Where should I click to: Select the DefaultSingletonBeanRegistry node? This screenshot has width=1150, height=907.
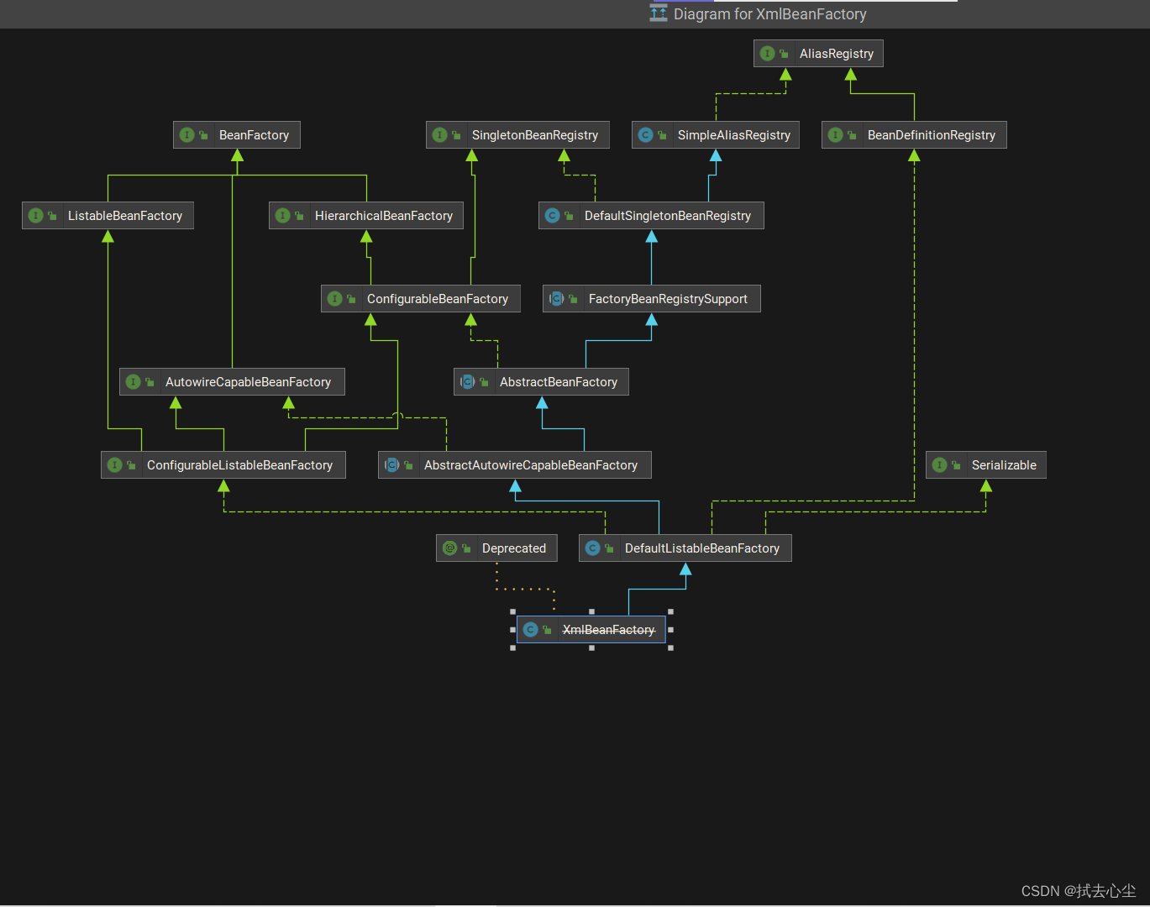coord(651,216)
